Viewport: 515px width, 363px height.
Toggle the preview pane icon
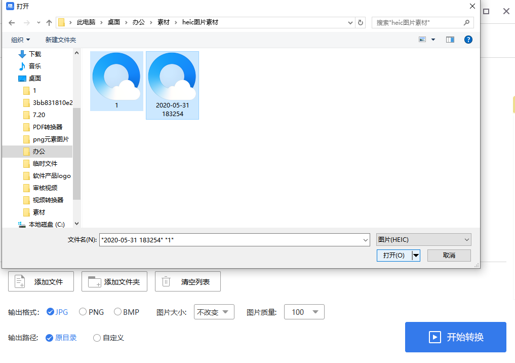[450, 40]
